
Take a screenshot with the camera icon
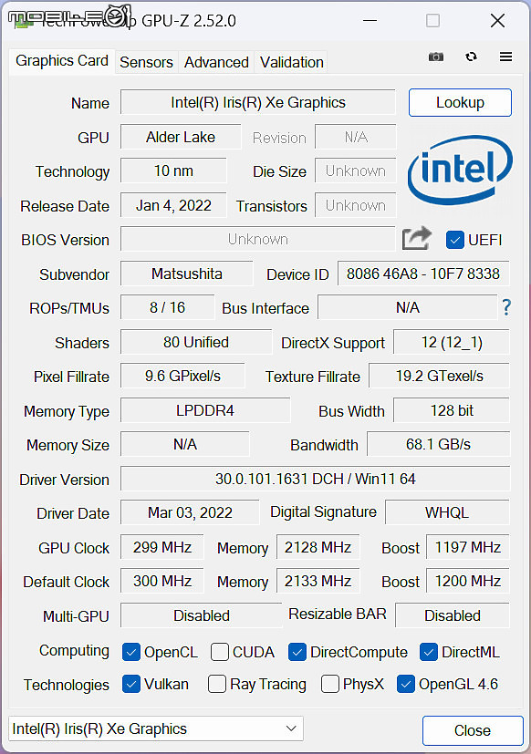[x=436, y=57]
